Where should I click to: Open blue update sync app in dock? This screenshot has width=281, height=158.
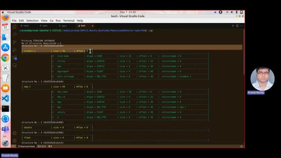pos(5,119)
